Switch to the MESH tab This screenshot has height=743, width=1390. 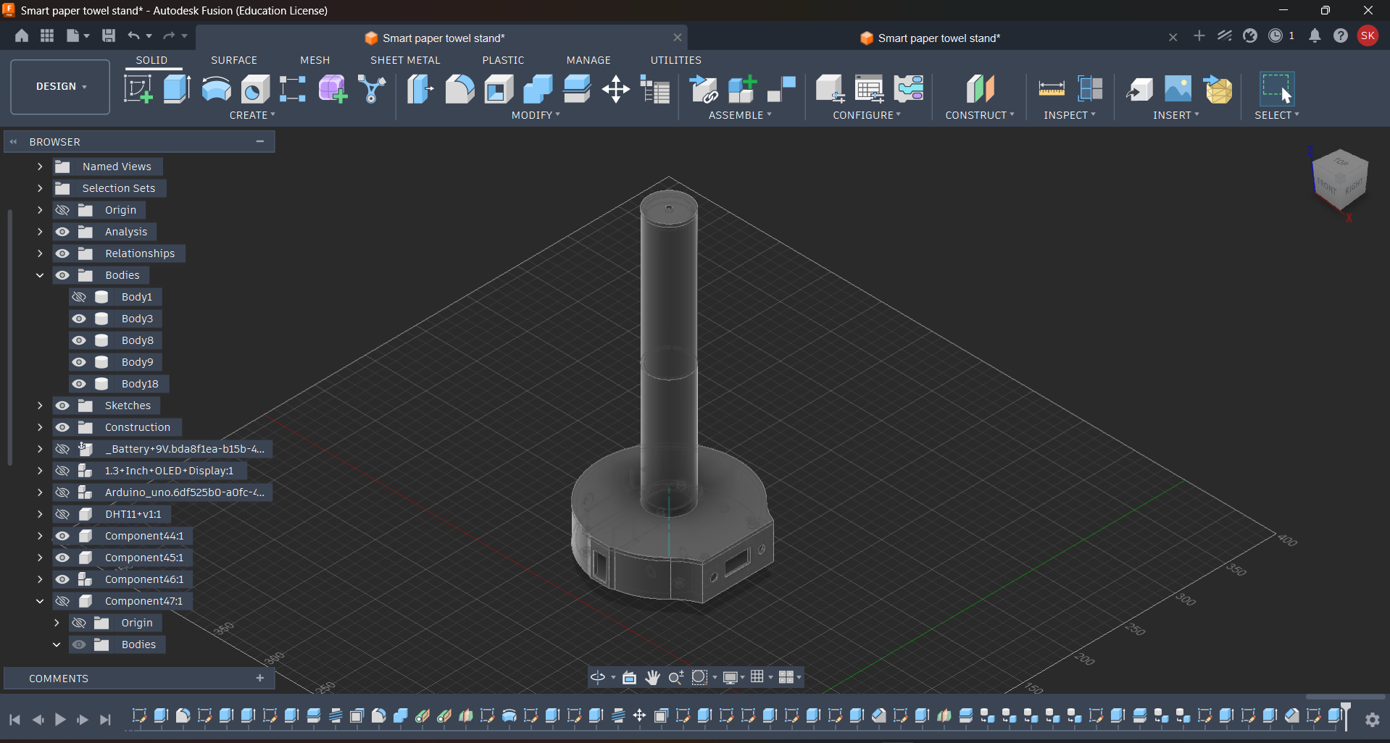pos(315,60)
